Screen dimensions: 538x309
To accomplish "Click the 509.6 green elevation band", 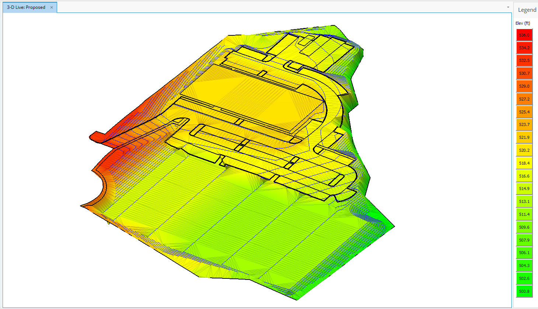I will point(524,227).
